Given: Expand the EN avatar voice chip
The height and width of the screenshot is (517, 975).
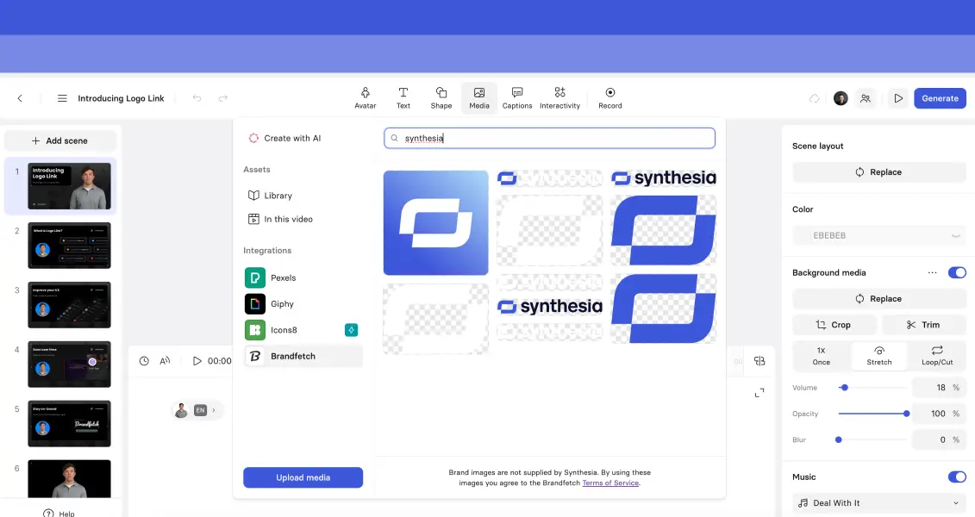Looking at the screenshot, I should [197, 410].
